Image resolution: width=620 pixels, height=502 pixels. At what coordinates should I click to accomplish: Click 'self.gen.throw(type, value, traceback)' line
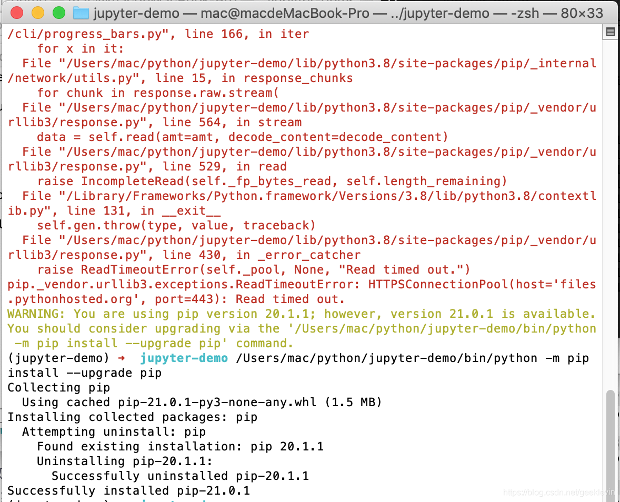(176, 225)
